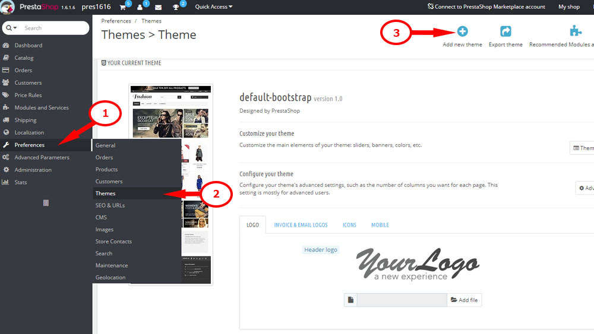Open the trophy achievements icon
This screenshot has width=594, height=334.
tap(176, 7)
